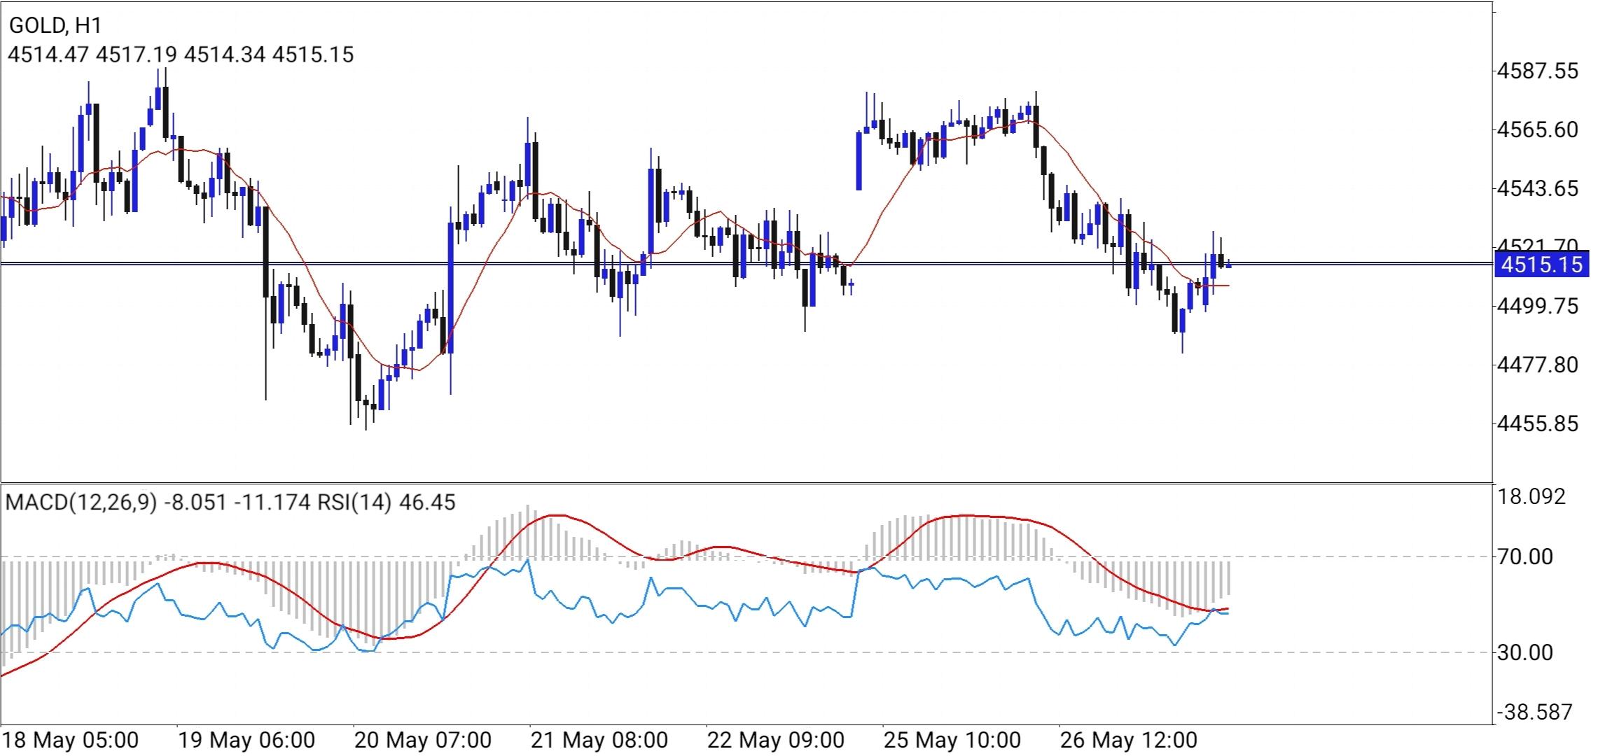
Task: Click the RSI(14) 46.45 indicator label
Action: tap(387, 502)
